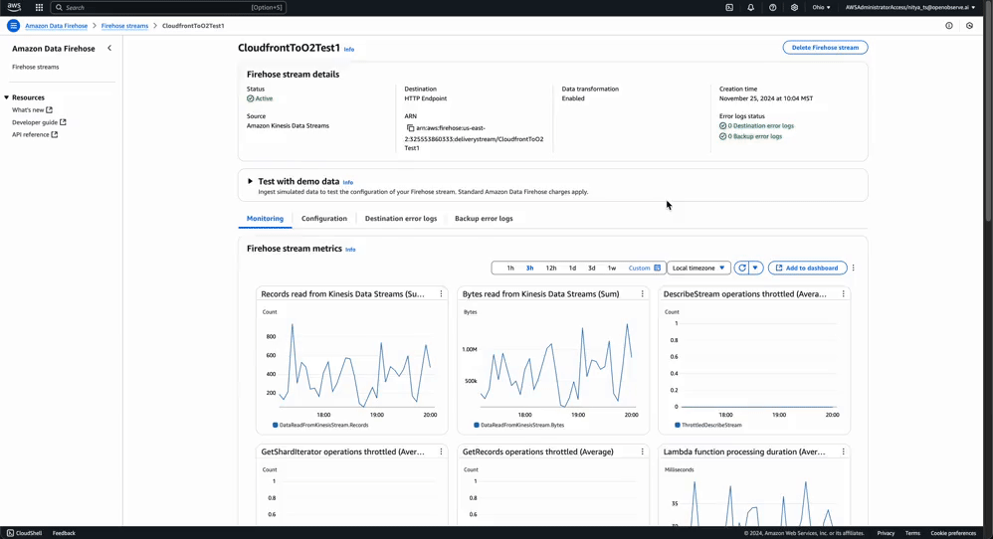The width and height of the screenshot is (993, 539).
Task: Open Feedback in the footer
Action: pos(64,533)
